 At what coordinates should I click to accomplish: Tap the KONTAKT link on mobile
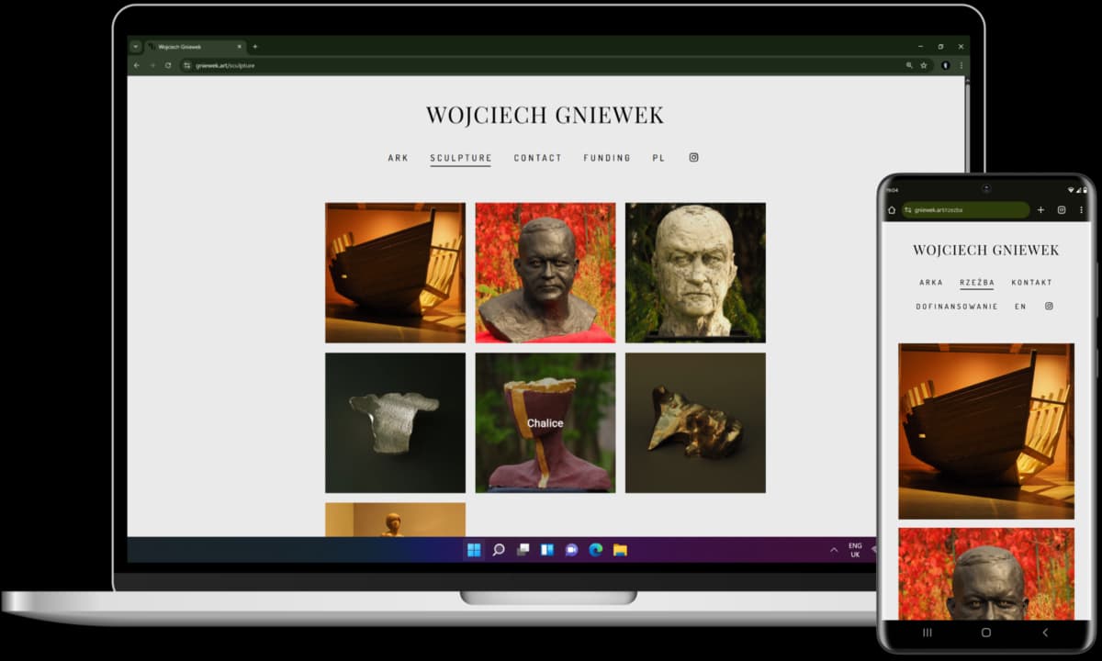tap(1031, 283)
